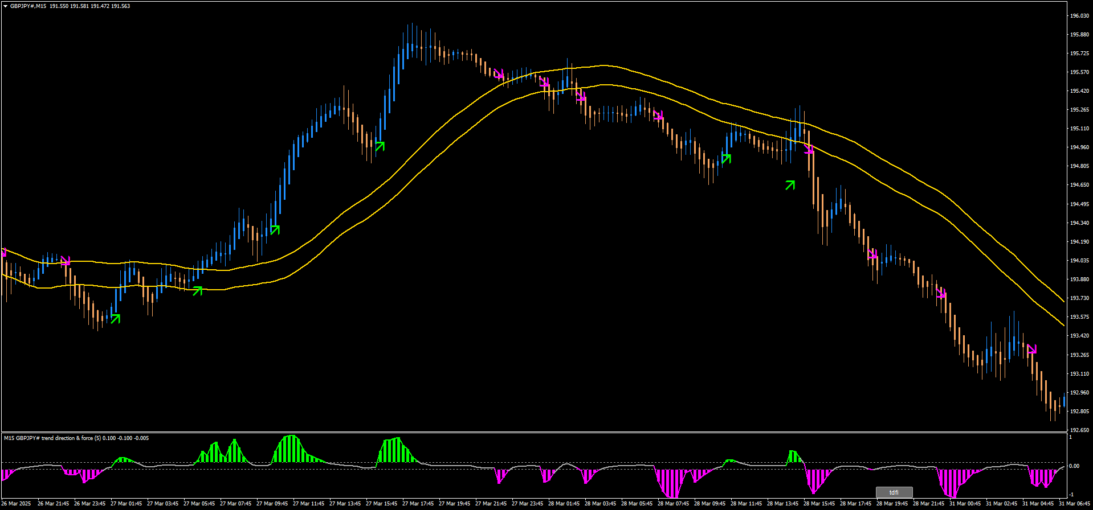This screenshot has height=510, width=1093.
Task: Select the lowest green buy arrow at far left
Action: pyautogui.click(x=115, y=319)
